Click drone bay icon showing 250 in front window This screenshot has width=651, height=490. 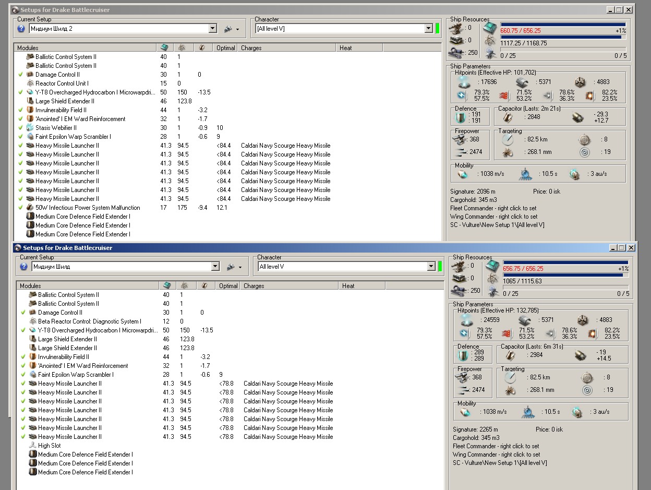[x=459, y=291]
